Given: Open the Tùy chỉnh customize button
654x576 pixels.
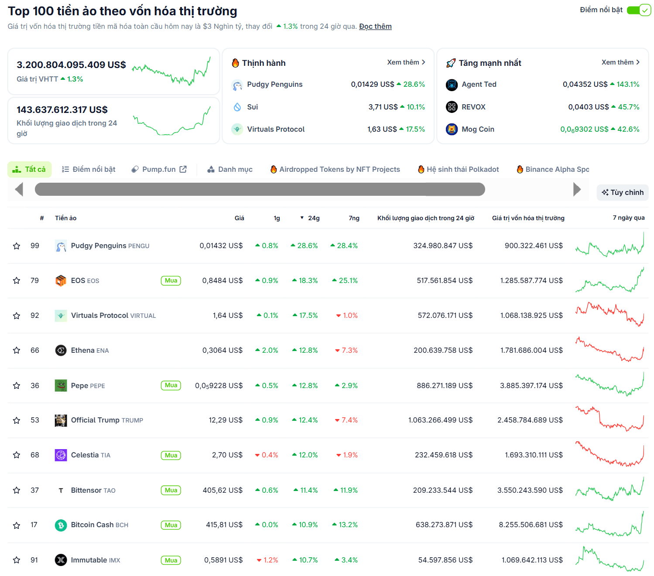Looking at the screenshot, I should [x=623, y=192].
